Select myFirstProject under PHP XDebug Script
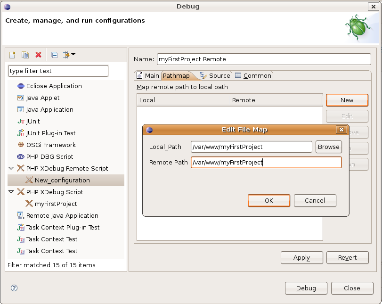This screenshot has width=382, height=304. tap(56, 204)
